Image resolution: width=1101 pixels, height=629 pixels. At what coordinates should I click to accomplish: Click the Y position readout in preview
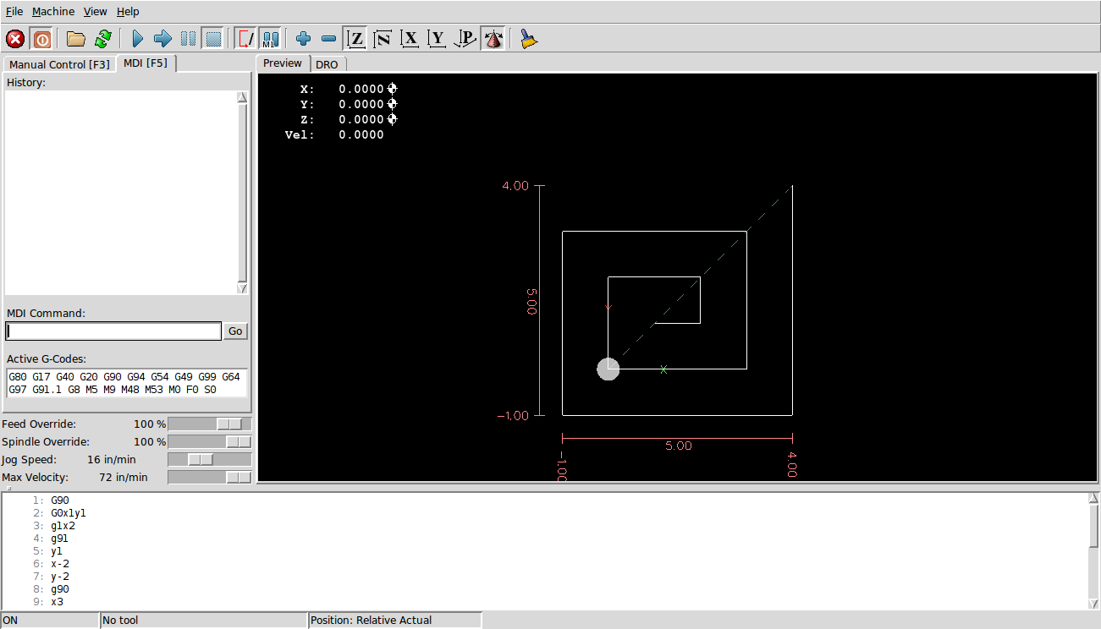tap(349, 104)
